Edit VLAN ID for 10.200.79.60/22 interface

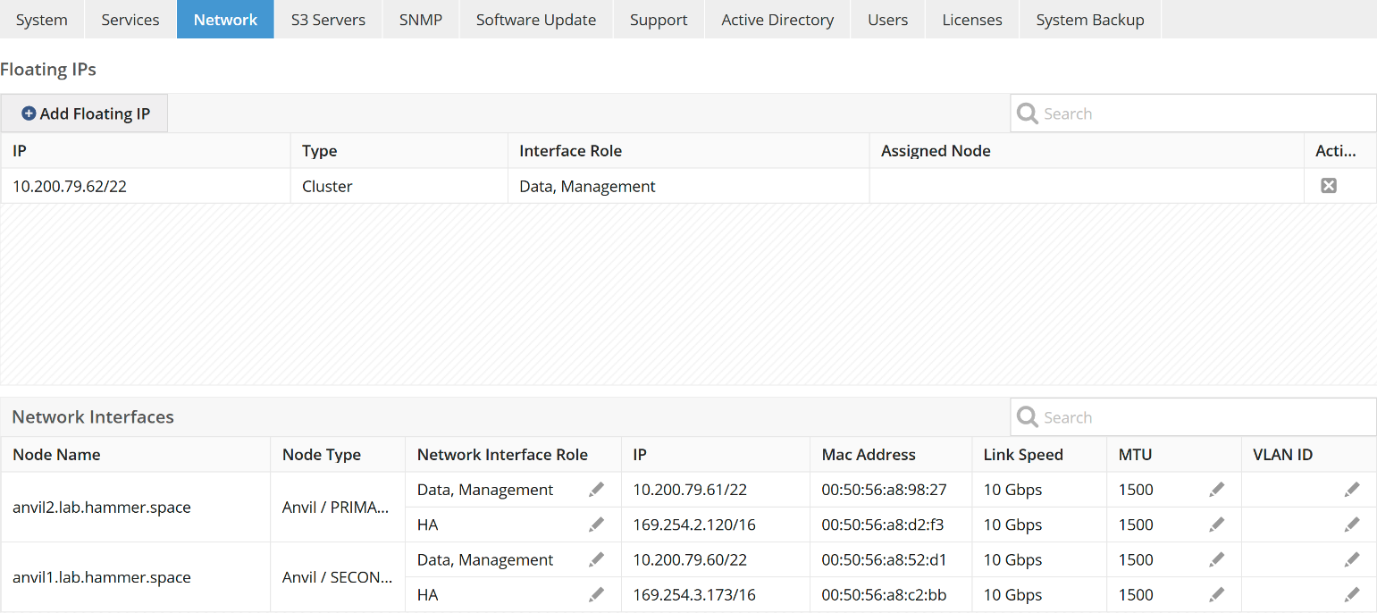pyautogui.click(x=1352, y=559)
